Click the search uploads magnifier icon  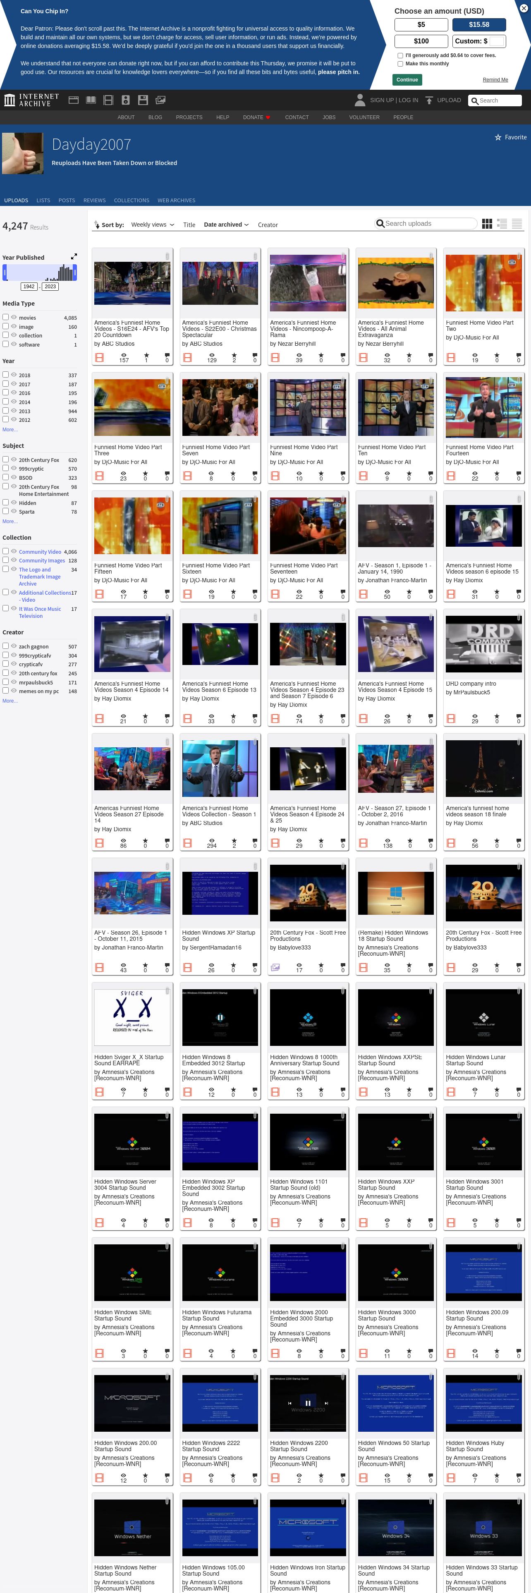tap(380, 223)
